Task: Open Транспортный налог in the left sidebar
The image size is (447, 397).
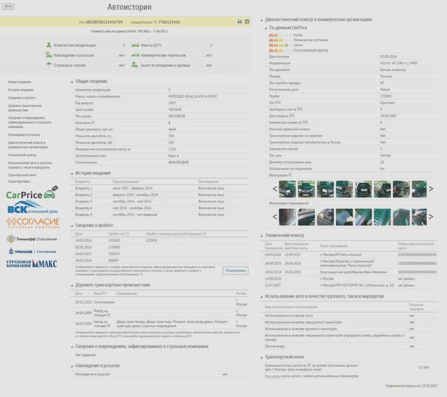Action: pos(22,175)
